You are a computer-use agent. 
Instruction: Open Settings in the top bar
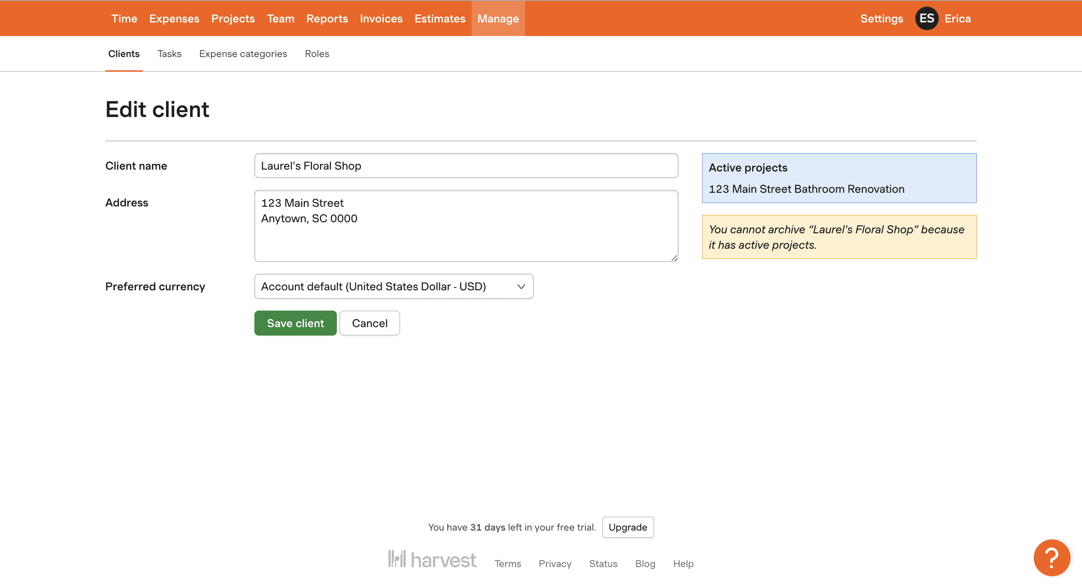tap(881, 18)
